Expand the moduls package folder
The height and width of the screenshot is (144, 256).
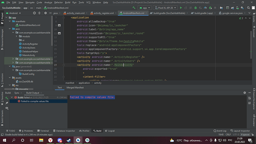[x=16, y=36]
